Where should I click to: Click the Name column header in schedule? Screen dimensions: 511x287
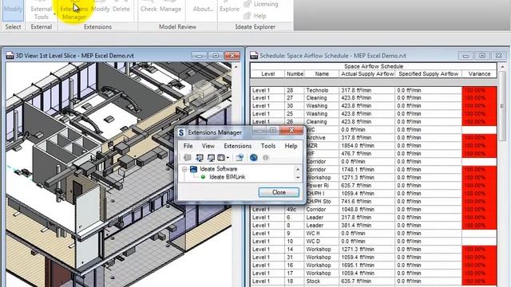322,74
